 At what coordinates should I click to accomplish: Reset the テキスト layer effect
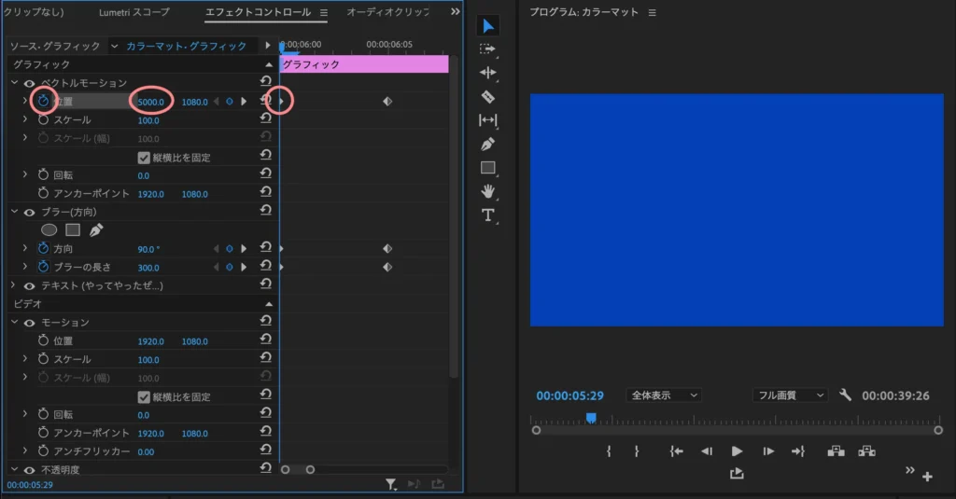coord(266,284)
